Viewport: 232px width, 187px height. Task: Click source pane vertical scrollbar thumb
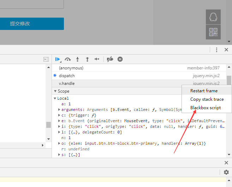48,125
